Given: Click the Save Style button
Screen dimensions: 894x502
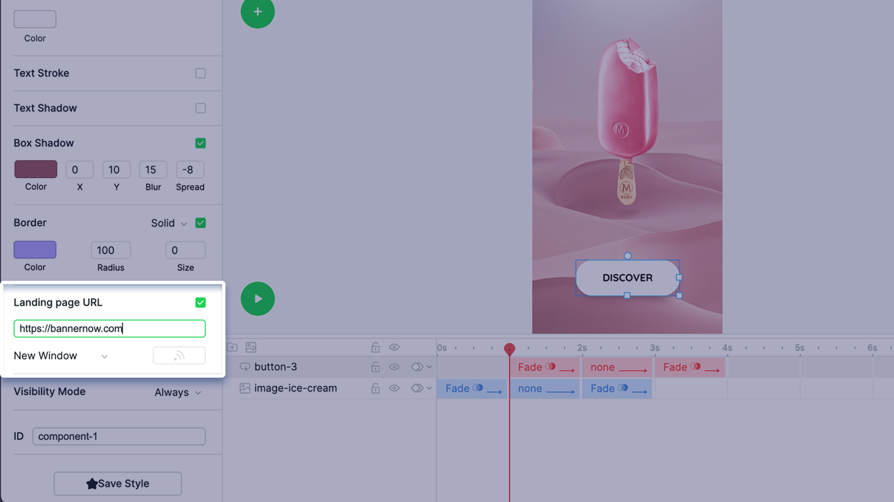Looking at the screenshot, I should click(x=118, y=484).
